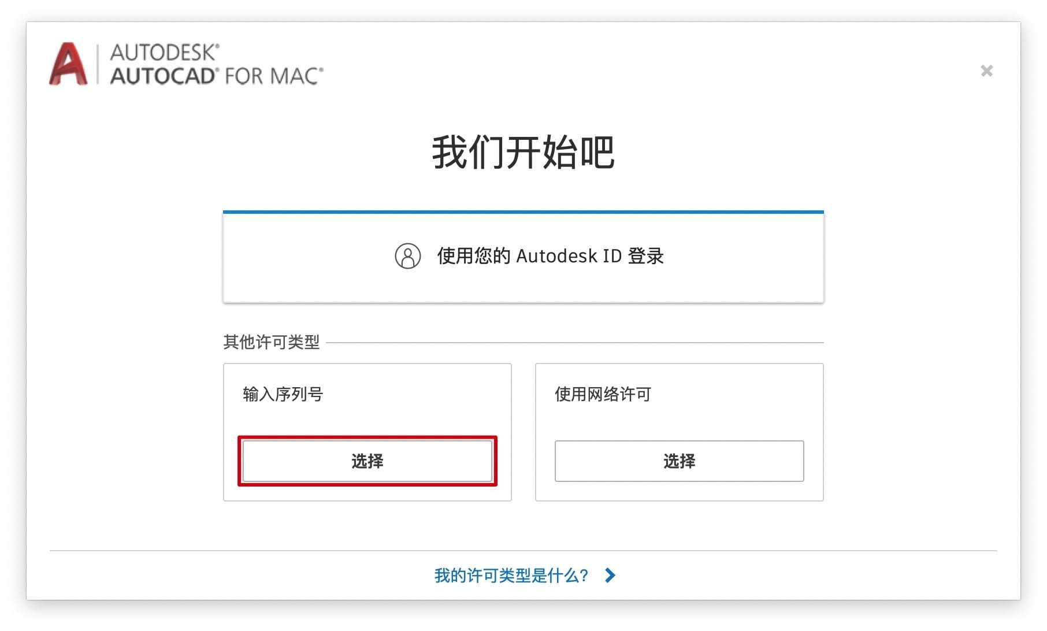Click the AUTODESK wordmark text
1047x631 pixels.
165,52
